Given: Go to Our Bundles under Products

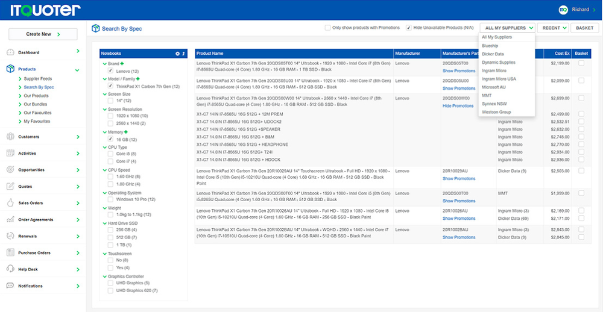Looking at the screenshot, I should point(35,104).
